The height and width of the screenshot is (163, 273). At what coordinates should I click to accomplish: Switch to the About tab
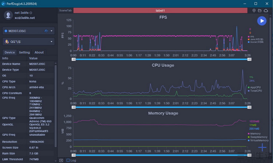click(39, 52)
